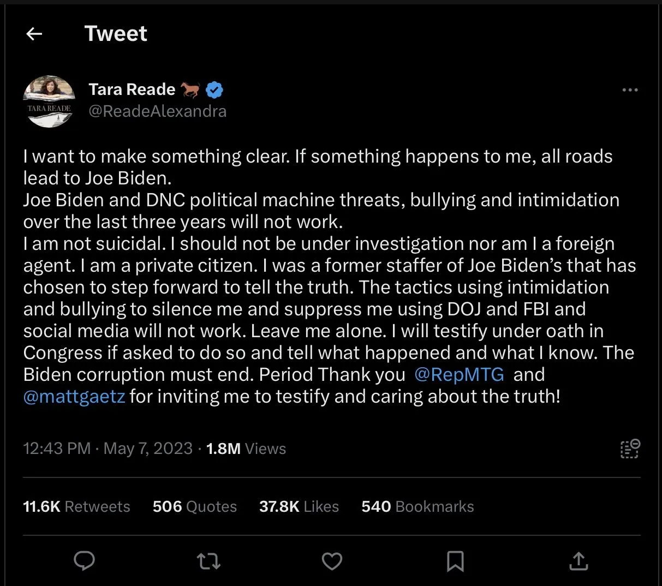Bookmark the tweet with bookmark icon

coord(455,560)
